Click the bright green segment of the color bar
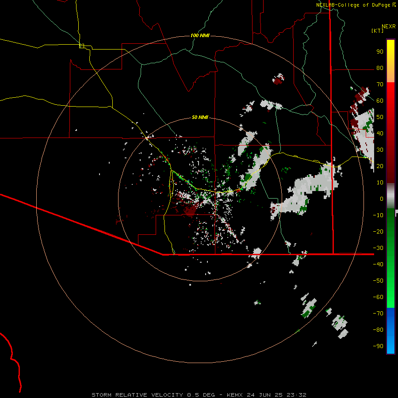Screen dimensions: 398x398 pos(390,287)
